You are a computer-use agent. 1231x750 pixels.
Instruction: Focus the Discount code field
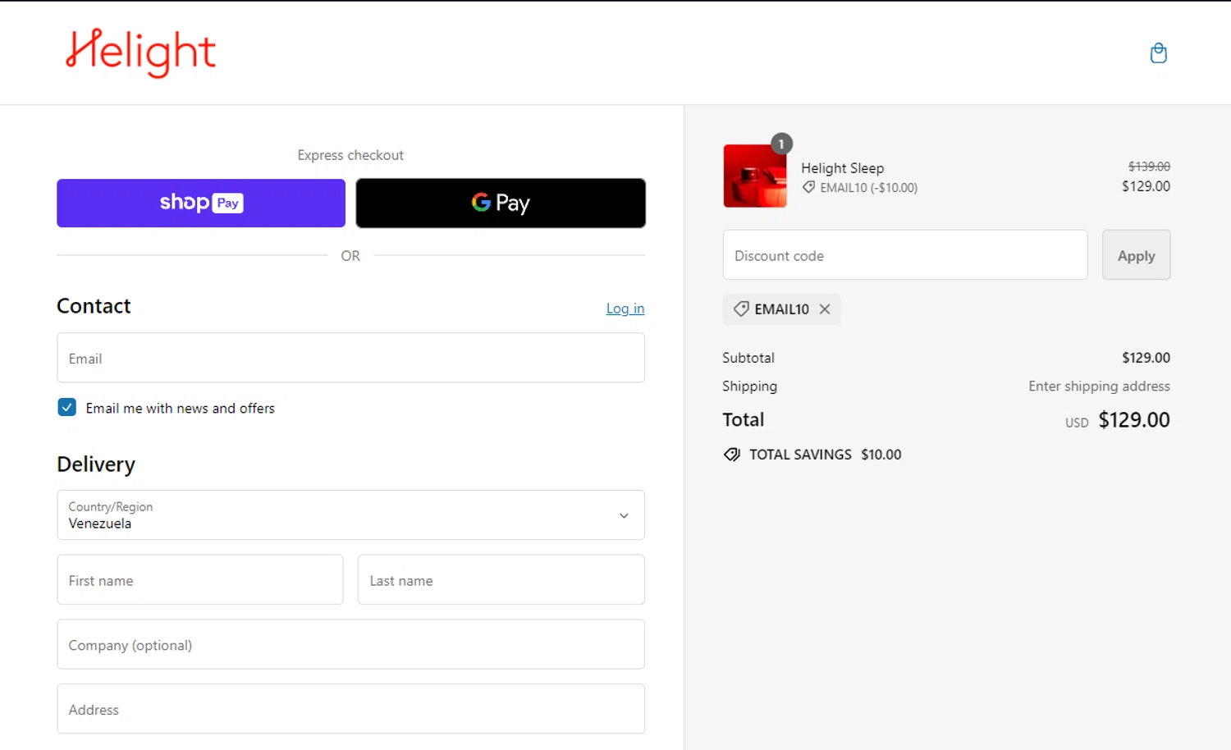tap(905, 255)
